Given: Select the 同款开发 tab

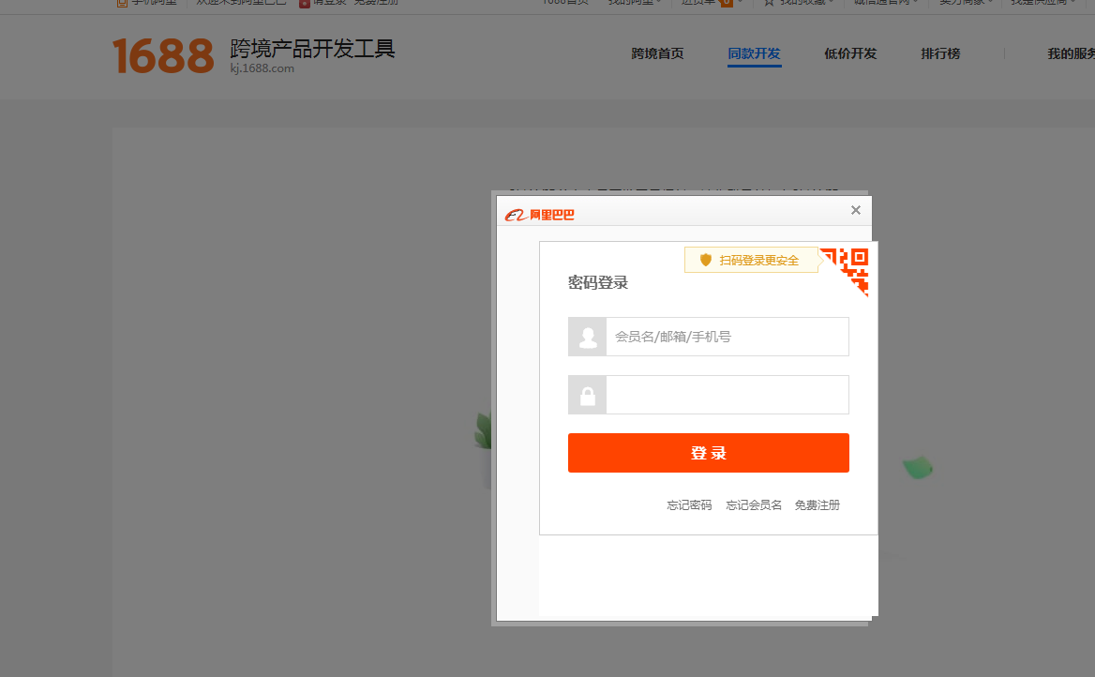Looking at the screenshot, I should 754,53.
